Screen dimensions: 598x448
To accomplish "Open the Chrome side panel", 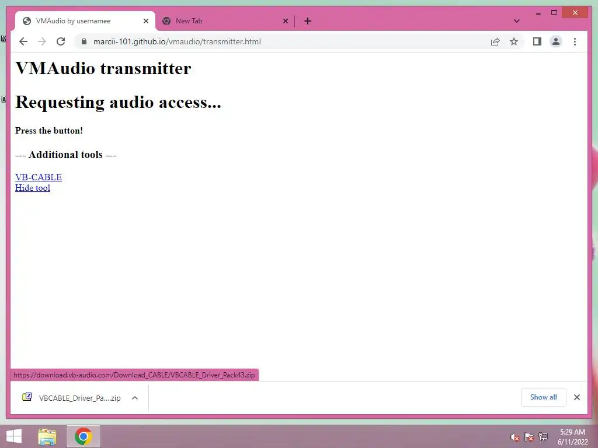I will (x=537, y=41).
